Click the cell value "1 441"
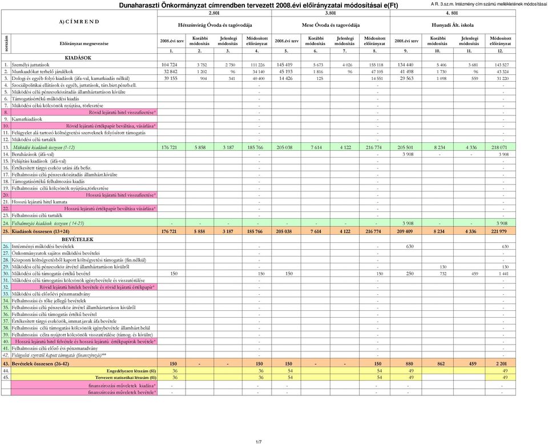Viewport: 548px width, 444px height. (x=503, y=274)
